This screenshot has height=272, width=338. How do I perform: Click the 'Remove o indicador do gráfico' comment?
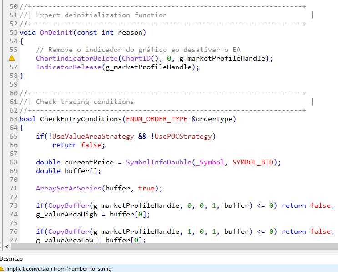point(138,50)
